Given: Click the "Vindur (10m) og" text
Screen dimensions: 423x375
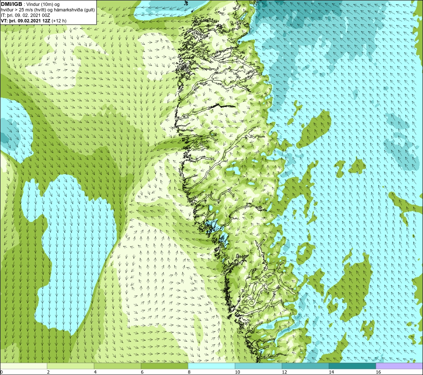Looking at the screenshot, I should coord(43,5).
